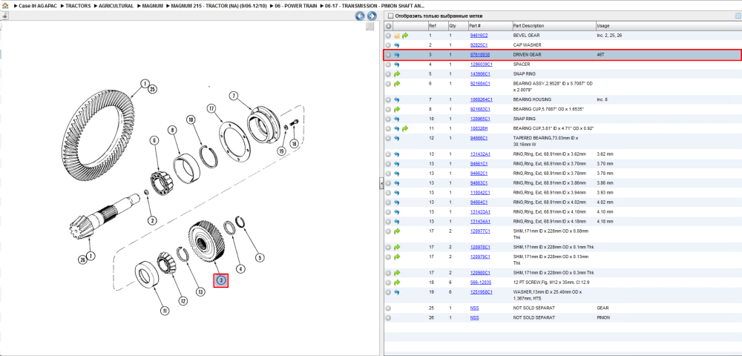Click the green arrow icon on 12 PT SCREW row

pyautogui.click(x=397, y=283)
